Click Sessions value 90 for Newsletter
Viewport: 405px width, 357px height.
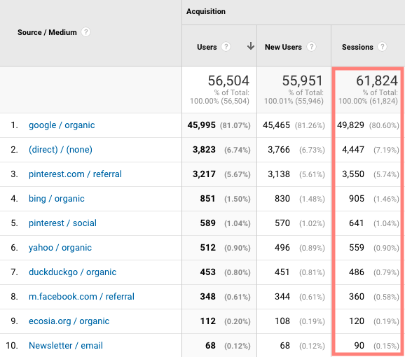[x=359, y=346]
